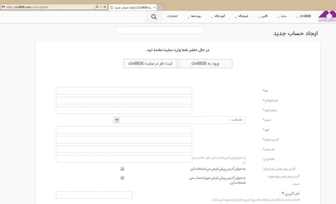This screenshot has height=204, width=336.
Task: Focus the شماره تلفن field
Action: (124, 110)
